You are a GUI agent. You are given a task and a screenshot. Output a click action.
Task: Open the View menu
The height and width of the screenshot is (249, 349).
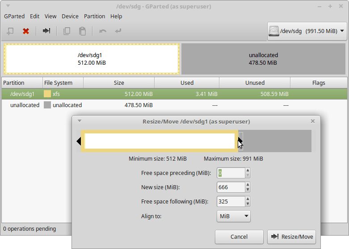click(x=50, y=16)
